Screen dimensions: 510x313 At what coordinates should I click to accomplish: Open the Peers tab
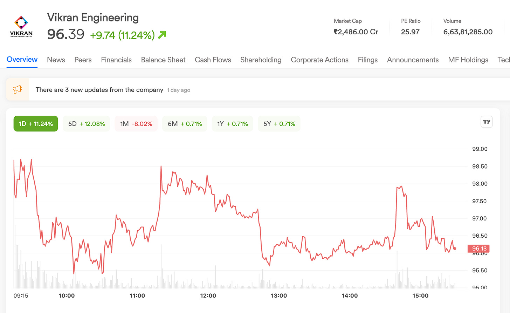click(x=83, y=60)
